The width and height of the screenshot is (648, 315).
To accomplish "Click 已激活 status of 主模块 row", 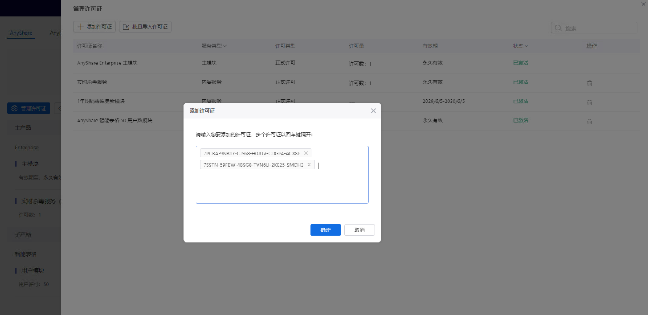I will pyautogui.click(x=521, y=63).
